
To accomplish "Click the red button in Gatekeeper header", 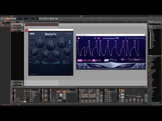I will click(x=99, y=38).
